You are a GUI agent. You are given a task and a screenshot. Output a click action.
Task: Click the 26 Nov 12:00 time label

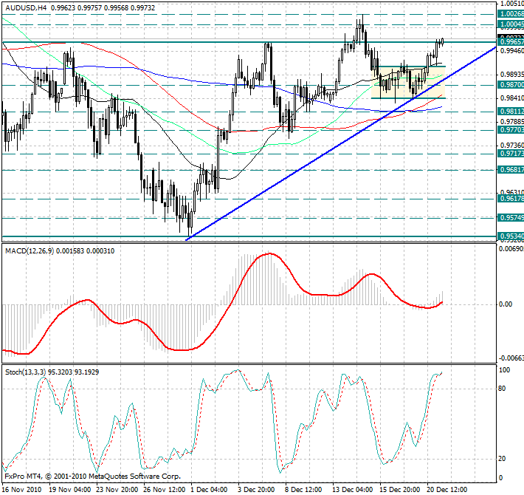(165, 490)
